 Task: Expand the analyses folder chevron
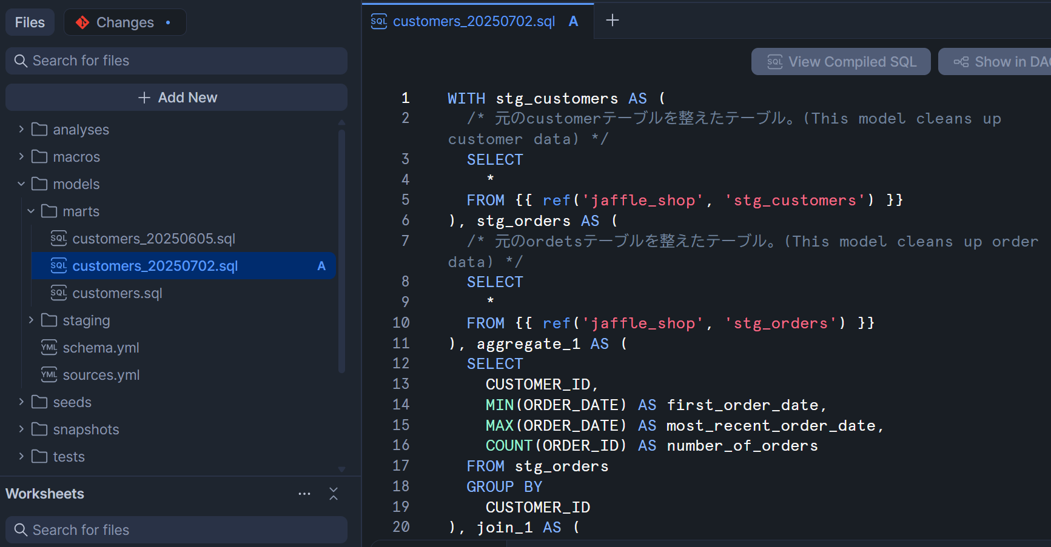pos(21,129)
